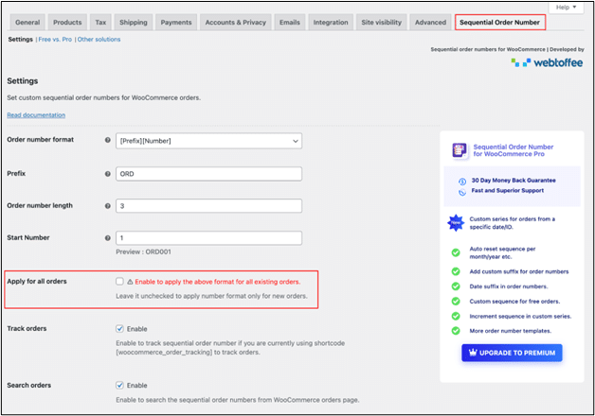Screen dimensions: 595x416
Task: Go to Site visibility tab
Action: [x=382, y=23]
